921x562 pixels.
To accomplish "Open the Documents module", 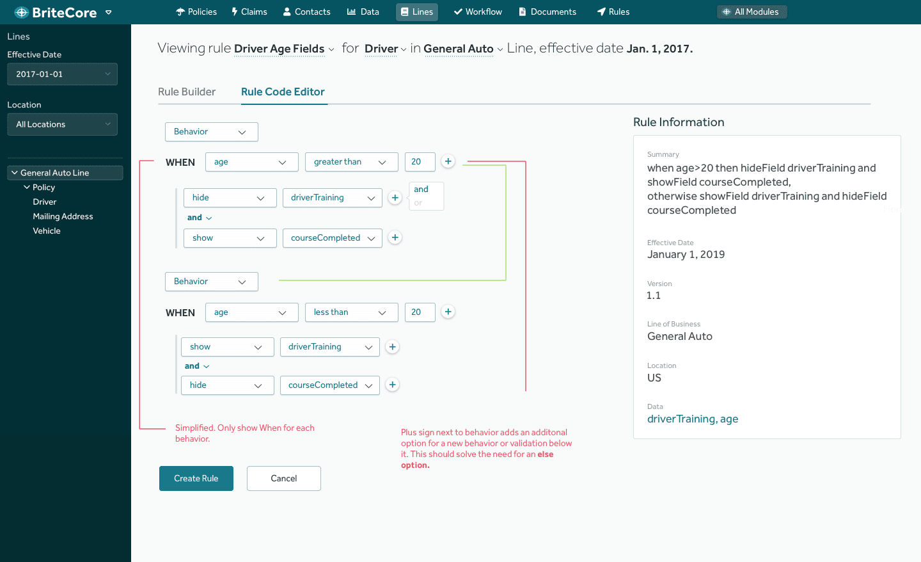I will pos(547,12).
